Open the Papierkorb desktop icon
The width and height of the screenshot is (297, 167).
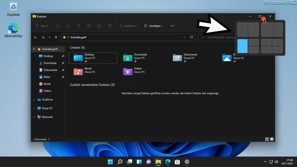pos(13,9)
